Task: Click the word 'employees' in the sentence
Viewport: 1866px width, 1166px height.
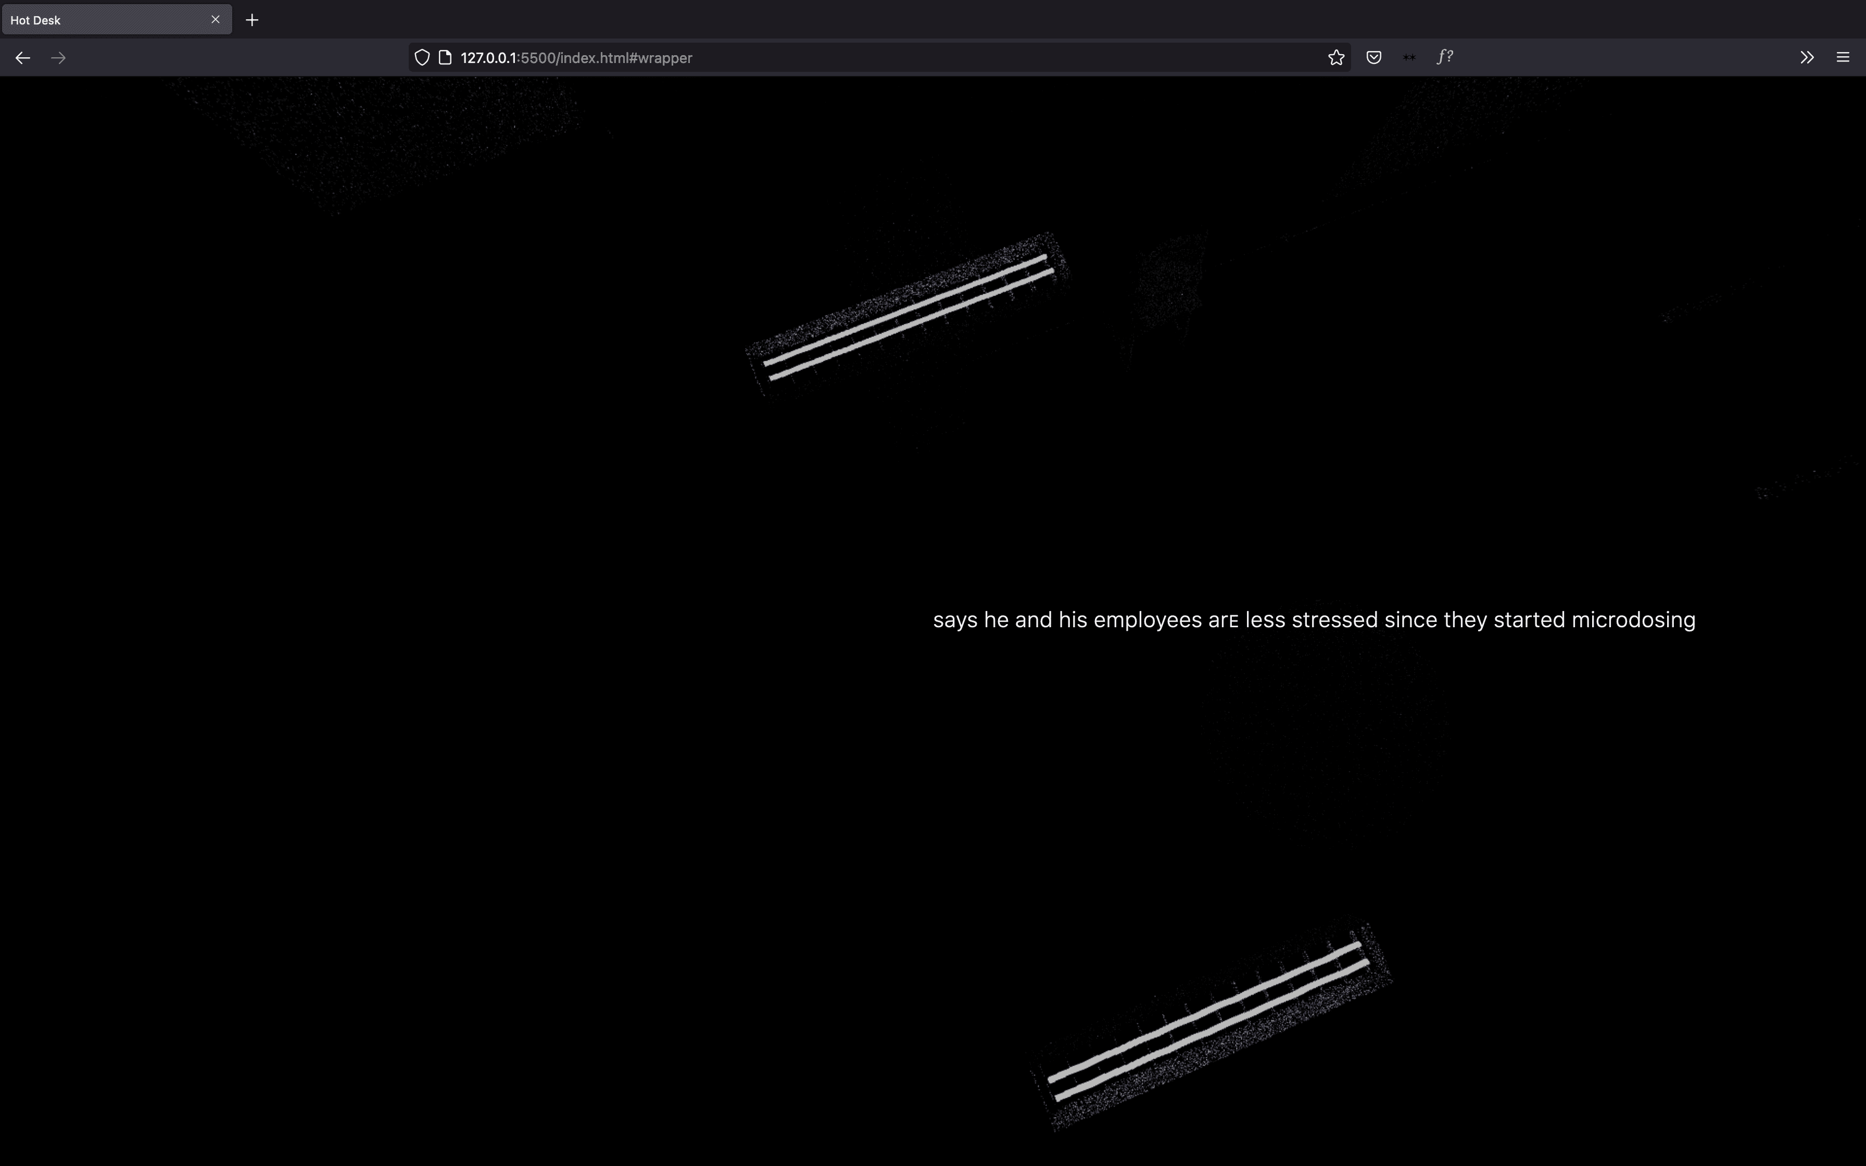Action: 1148,620
